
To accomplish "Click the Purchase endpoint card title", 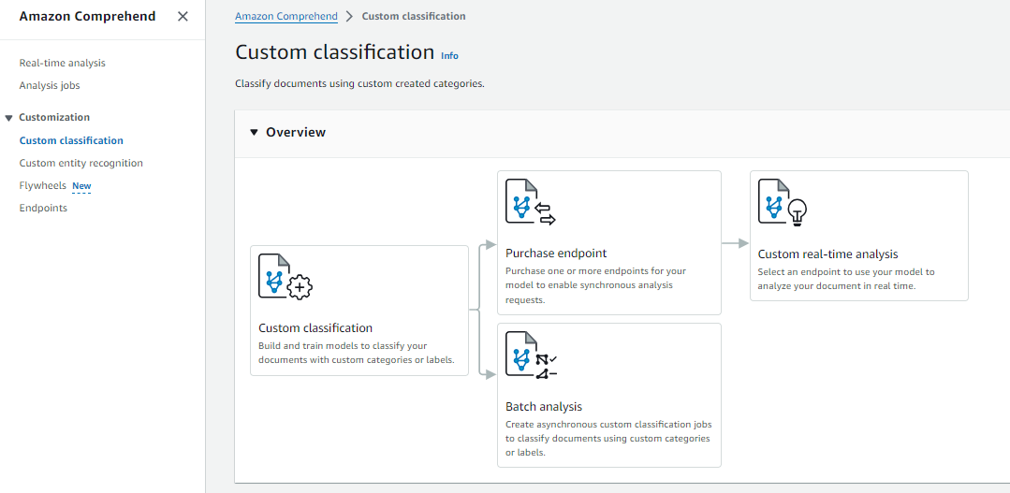I will (x=557, y=253).
